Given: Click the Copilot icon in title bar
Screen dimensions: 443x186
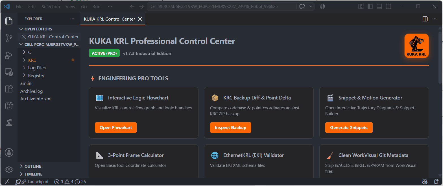Looking at the screenshot, I should (x=322, y=6).
